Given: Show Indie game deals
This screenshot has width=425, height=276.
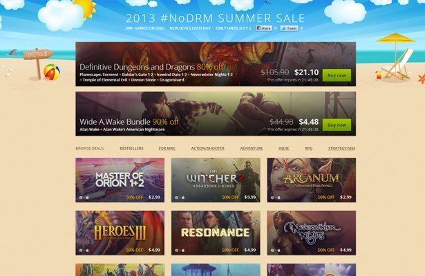Looking at the screenshot, I should coord(283,148).
